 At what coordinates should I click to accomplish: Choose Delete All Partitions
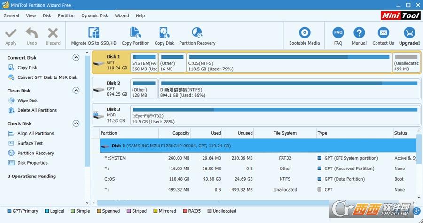(x=37, y=110)
